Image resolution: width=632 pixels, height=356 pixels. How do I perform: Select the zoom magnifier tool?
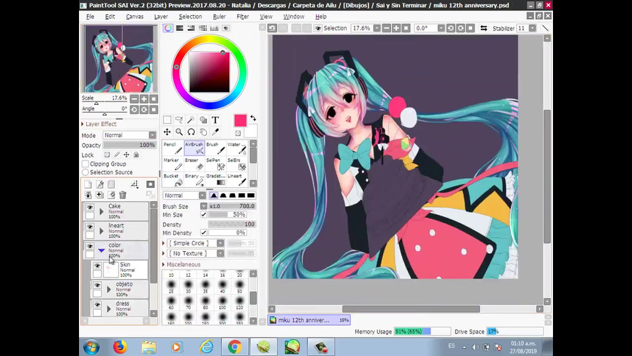point(179,132)
